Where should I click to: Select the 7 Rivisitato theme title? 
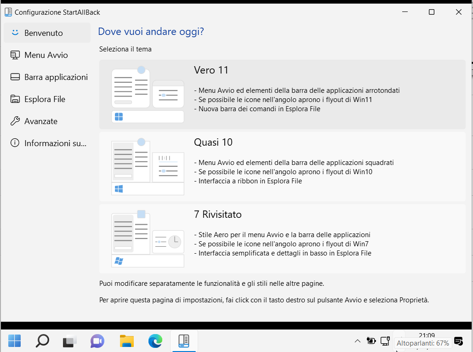click(x=218, y=214)
